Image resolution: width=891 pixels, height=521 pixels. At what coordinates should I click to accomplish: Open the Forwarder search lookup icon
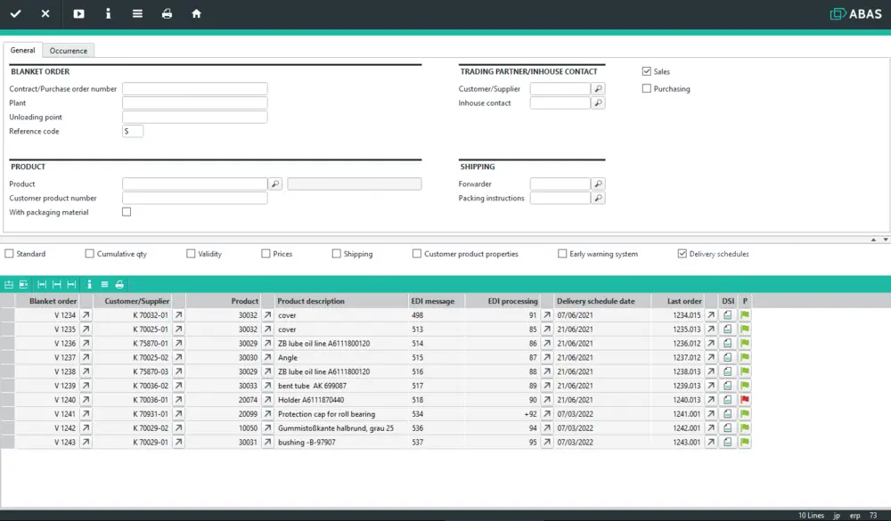click(598, 184)
